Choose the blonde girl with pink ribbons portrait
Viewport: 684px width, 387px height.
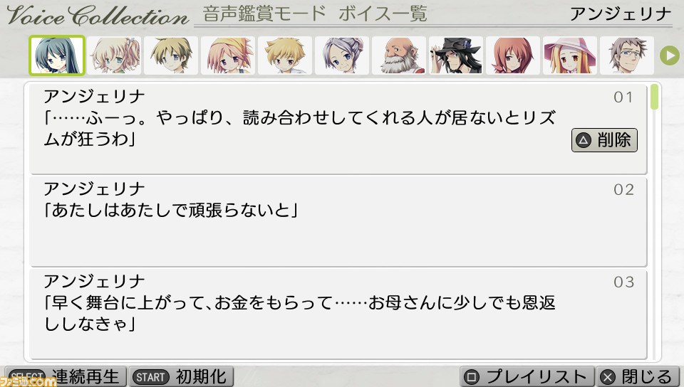point(114,55)
